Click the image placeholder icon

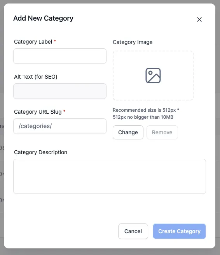point(153,76)
